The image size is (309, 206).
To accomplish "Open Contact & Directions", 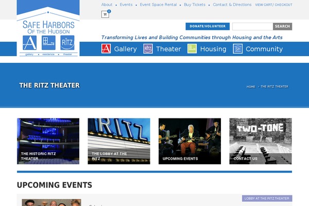I will [232, 5].
